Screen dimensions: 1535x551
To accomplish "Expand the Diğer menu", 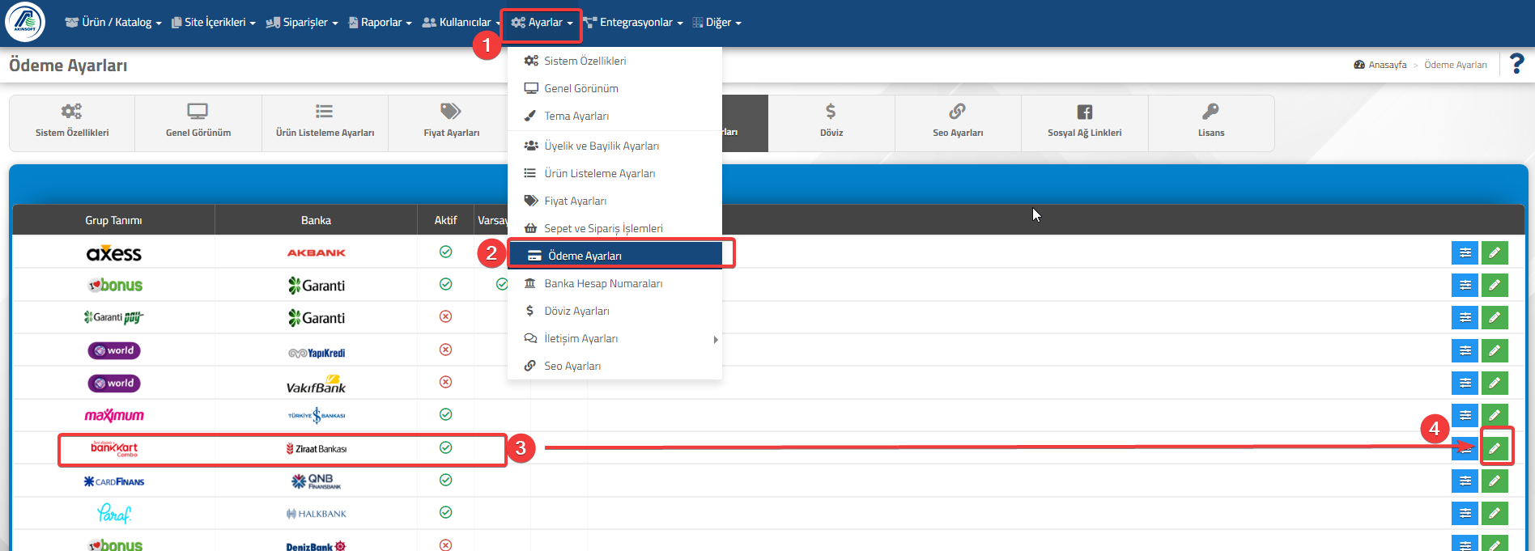I will (x=717, y=23).
